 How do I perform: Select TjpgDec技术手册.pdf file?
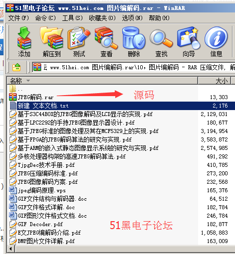click(x=42, y=165)
